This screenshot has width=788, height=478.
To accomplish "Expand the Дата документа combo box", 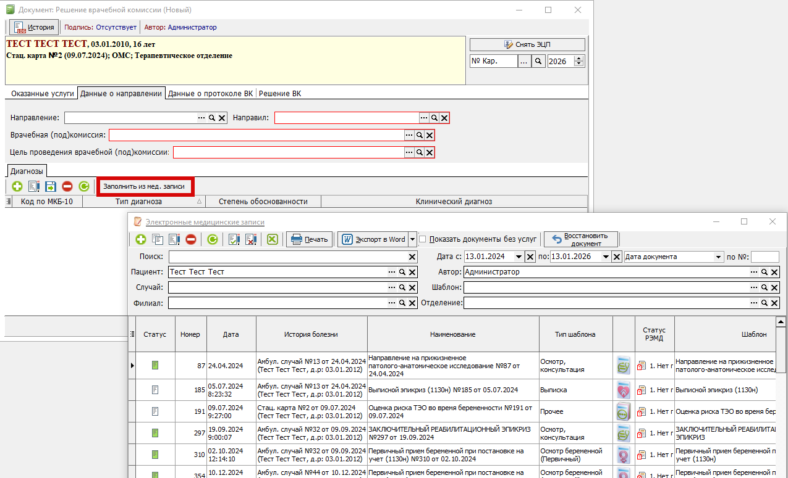I will (718, 257).
